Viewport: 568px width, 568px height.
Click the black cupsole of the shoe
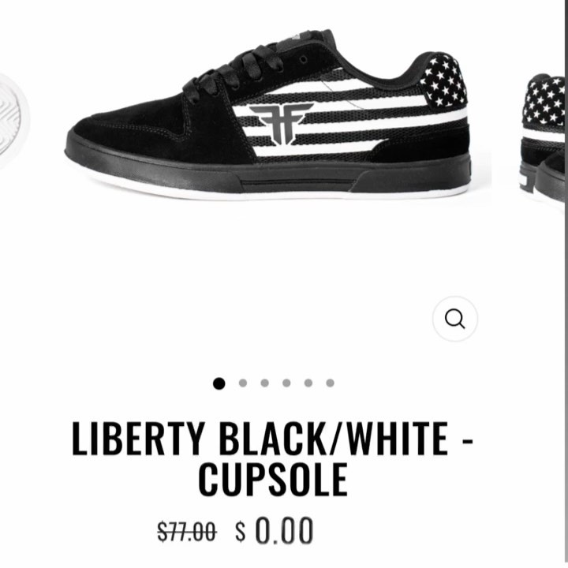[268, 176]
